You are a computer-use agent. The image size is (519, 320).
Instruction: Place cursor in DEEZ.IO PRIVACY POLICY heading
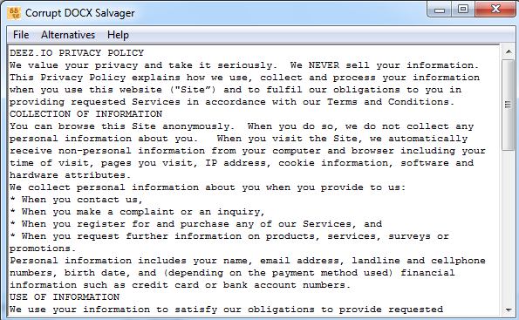coord(77,53)
